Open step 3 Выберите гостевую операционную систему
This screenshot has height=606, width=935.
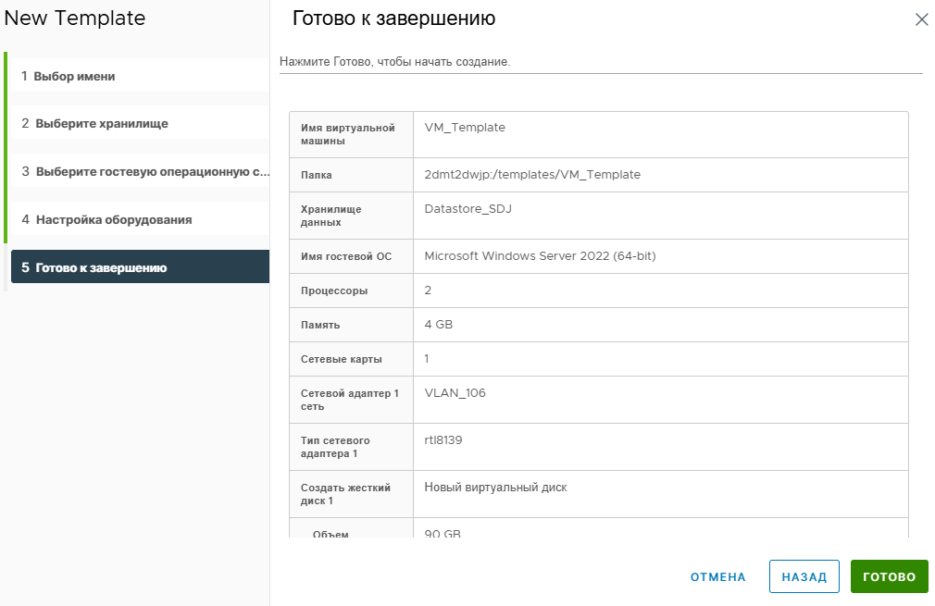(140, 171)
